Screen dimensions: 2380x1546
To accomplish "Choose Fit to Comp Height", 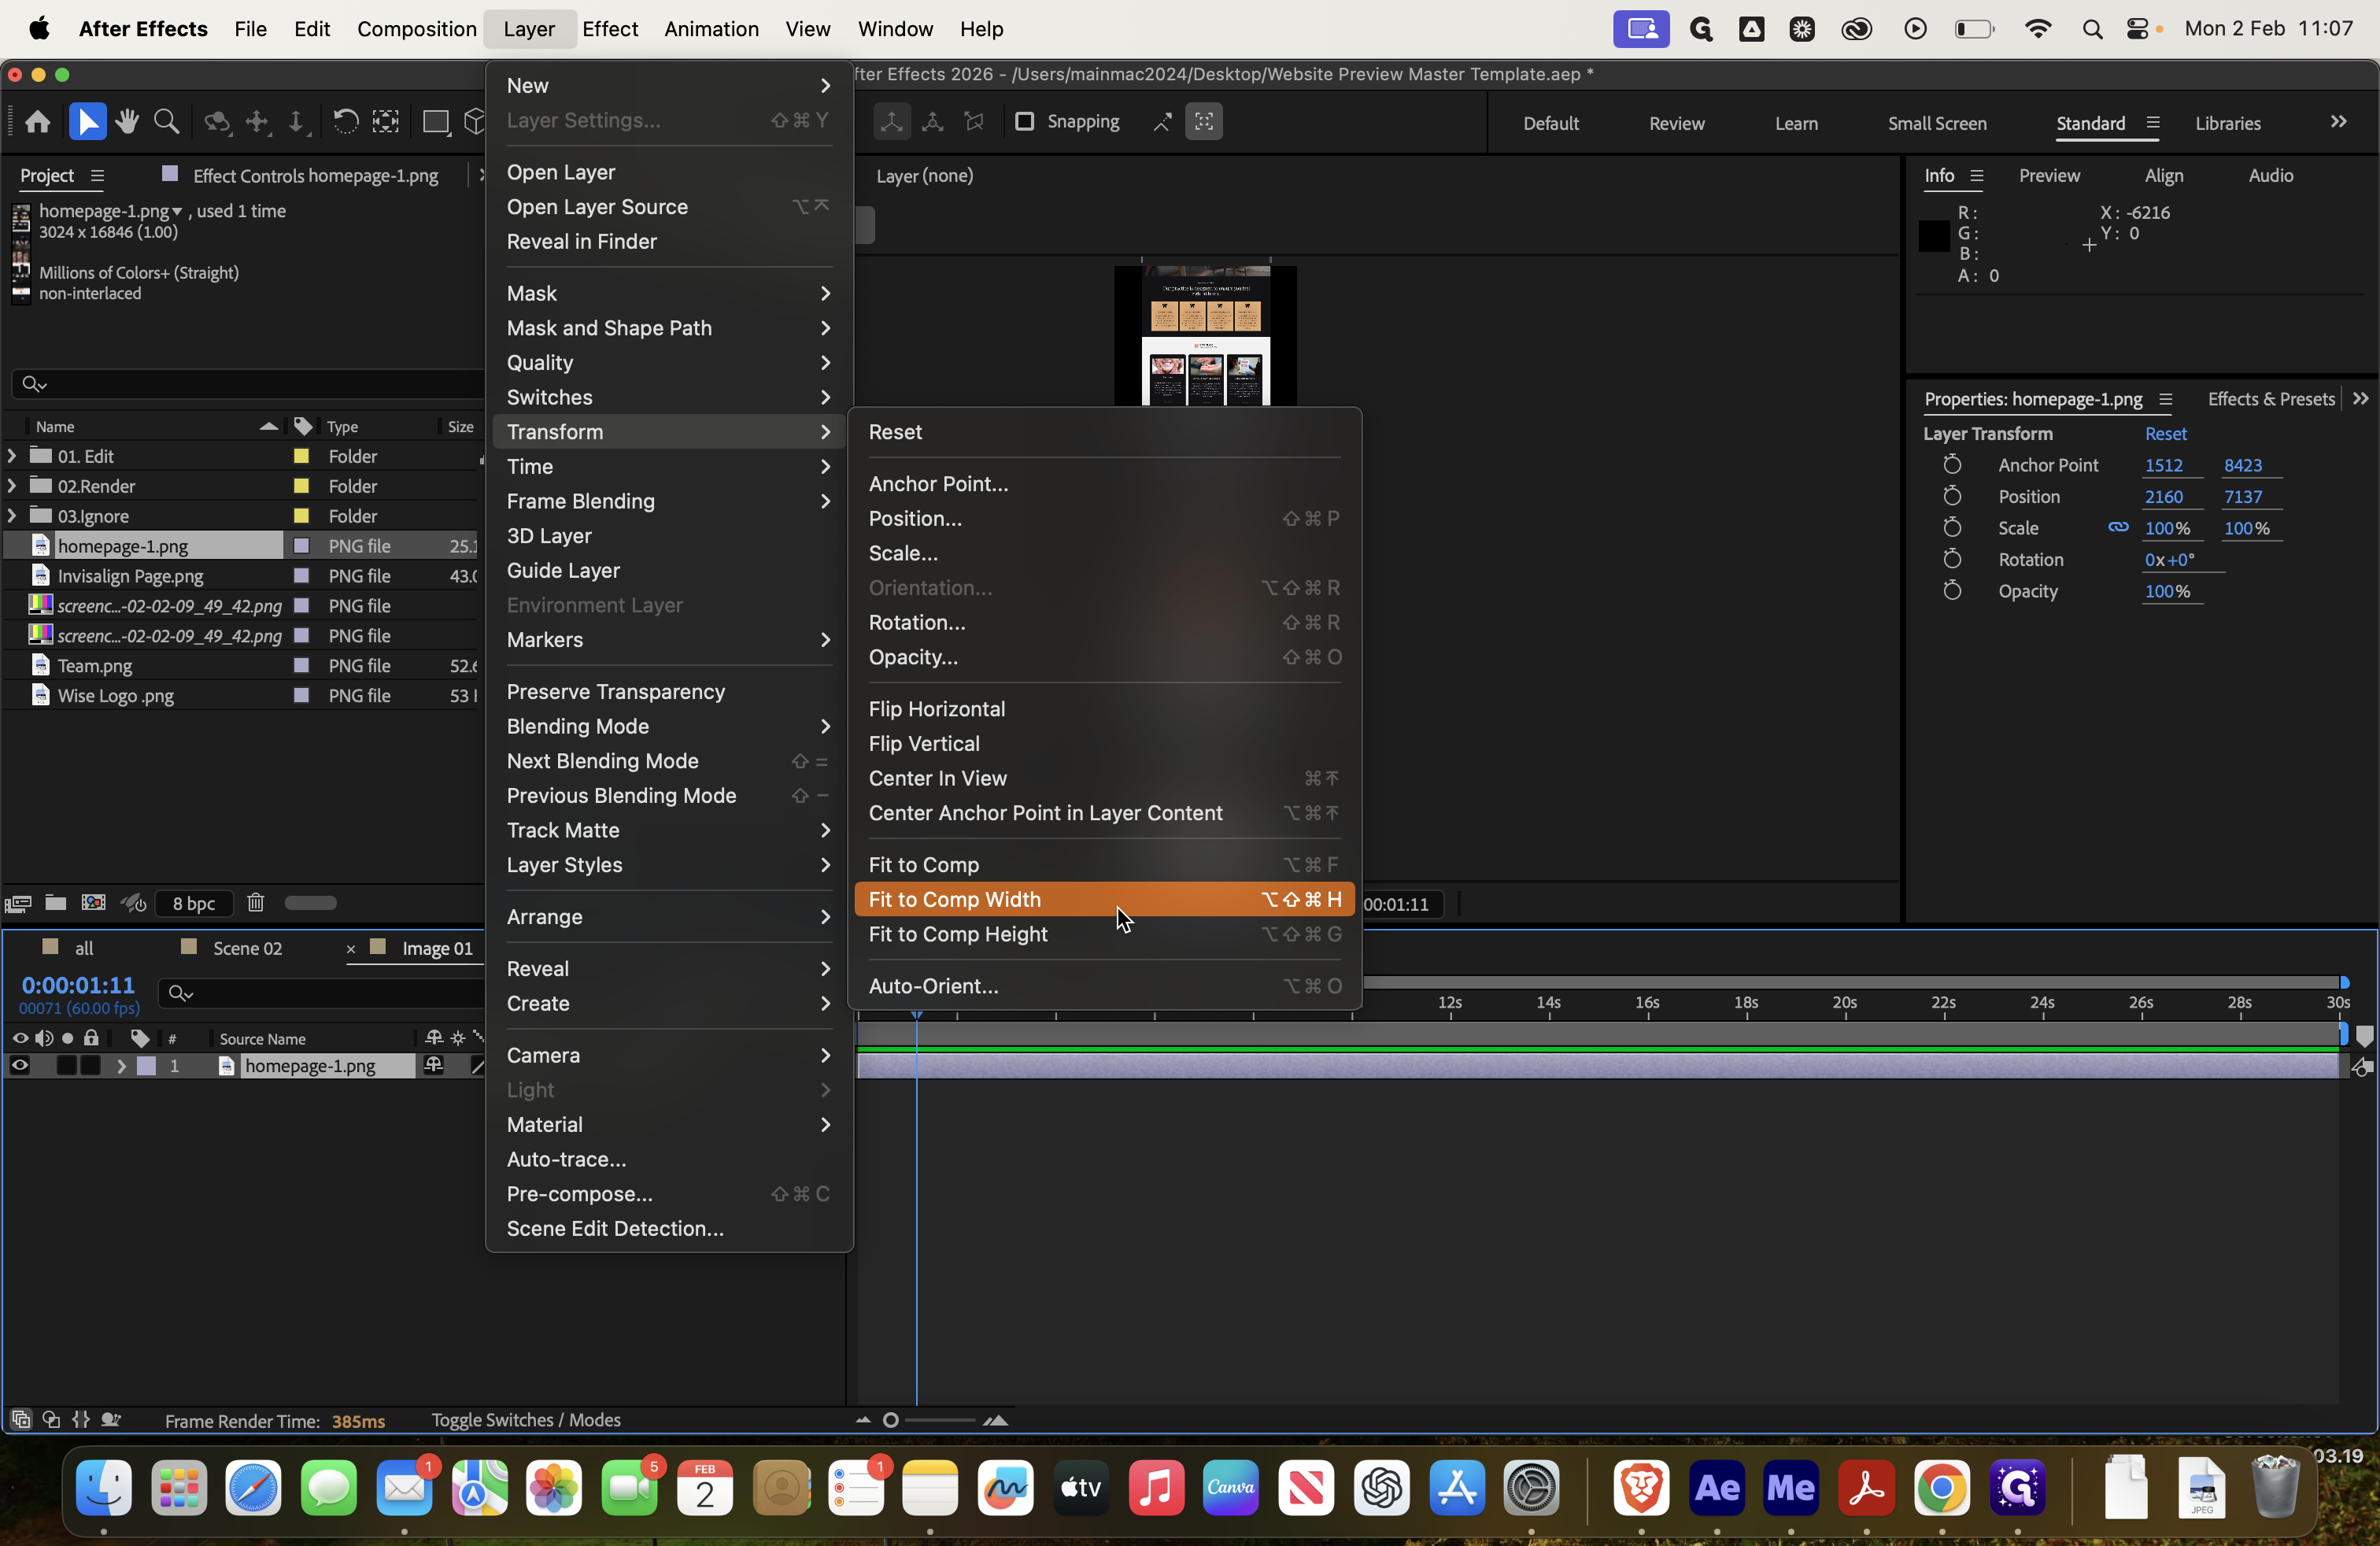I will pos(957,934).
